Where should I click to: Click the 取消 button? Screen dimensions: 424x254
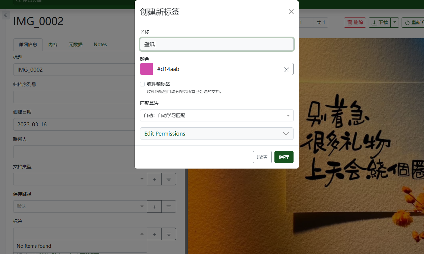(x=262, y=157)
